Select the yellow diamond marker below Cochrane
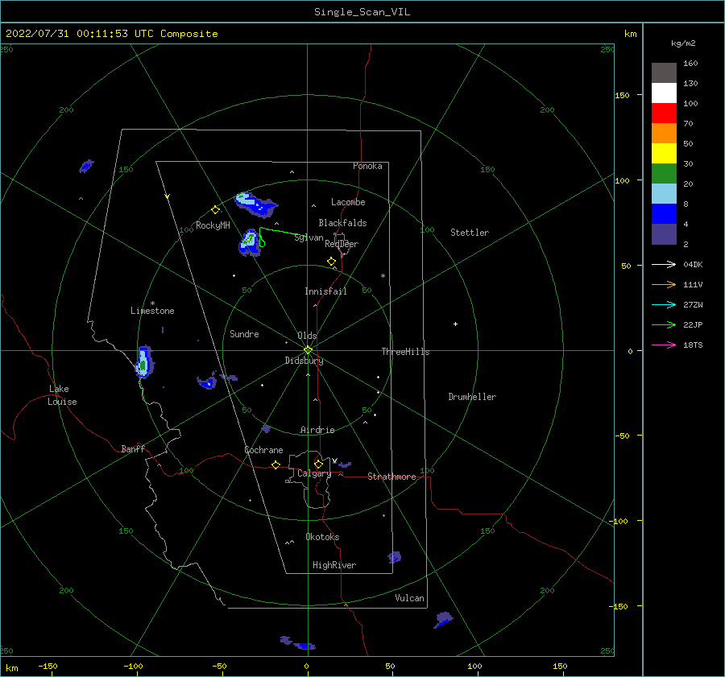725x677 pixels. point(275,464)
